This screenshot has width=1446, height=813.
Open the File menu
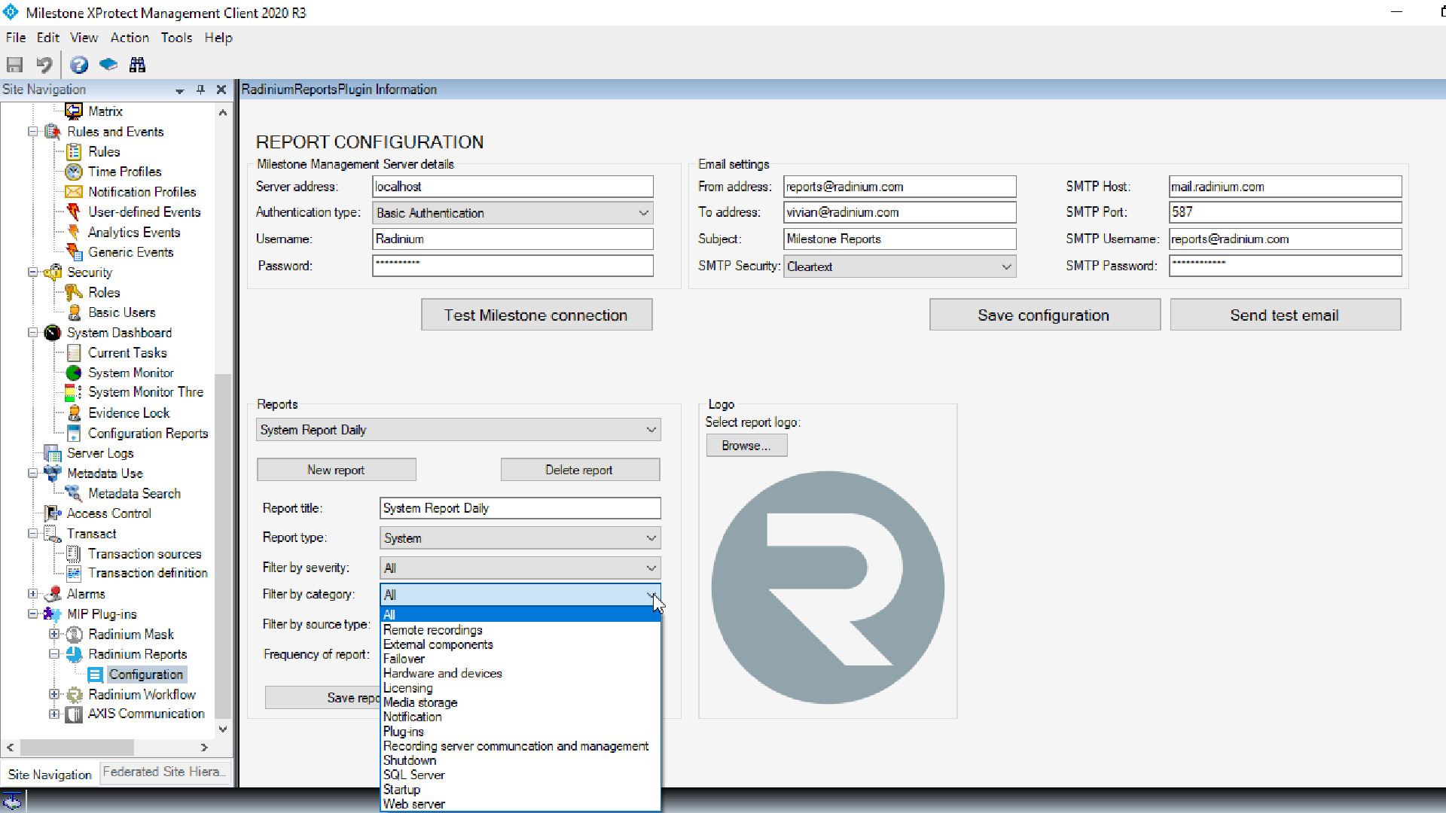(x=16, y=38)
